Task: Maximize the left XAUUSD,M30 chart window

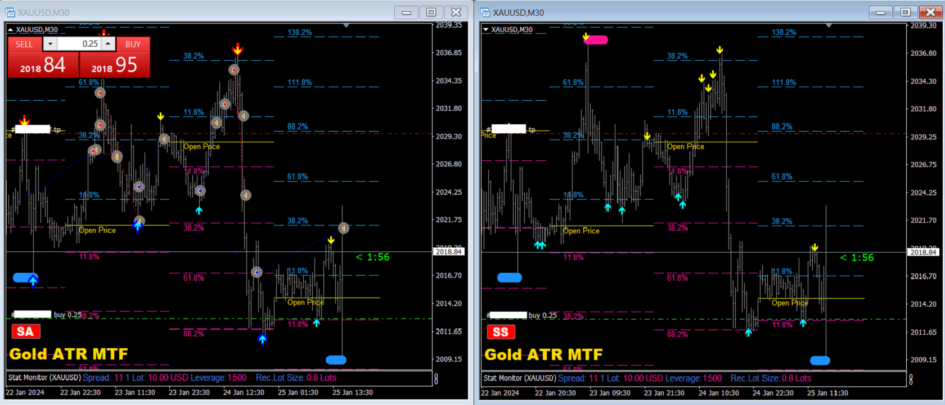Action: coord(431,12)
